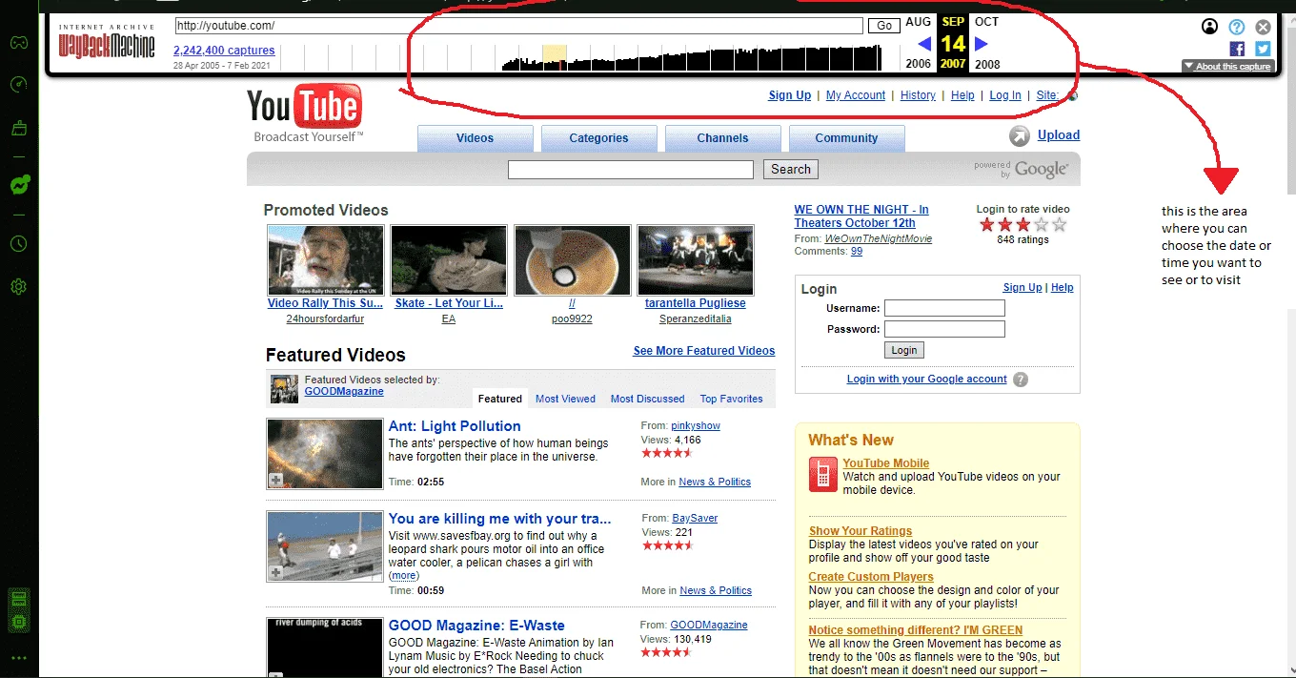Click the YouTube search input box
Viewport: 1296px width, 678px height.
tap(631, 170)
